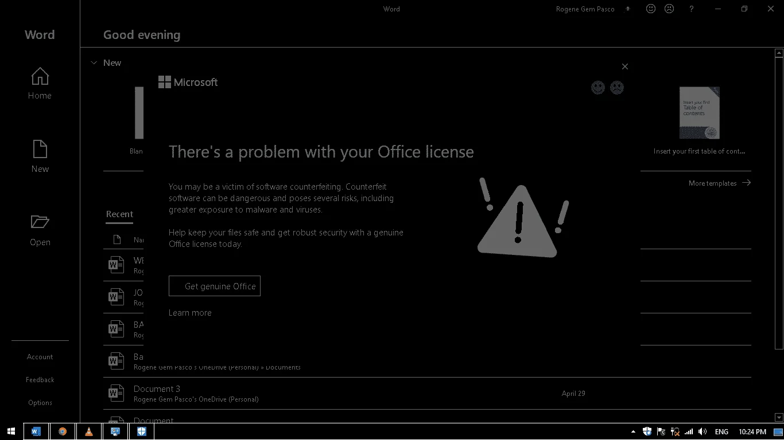Image resolution: width=784 pixels, height=440 pixels.
Task: Open the Account page
Action: click(40, 357)
